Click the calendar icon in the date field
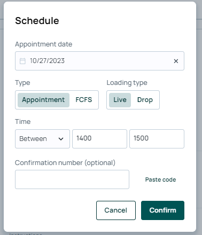202x235 pixels. (x=22, y=61)
